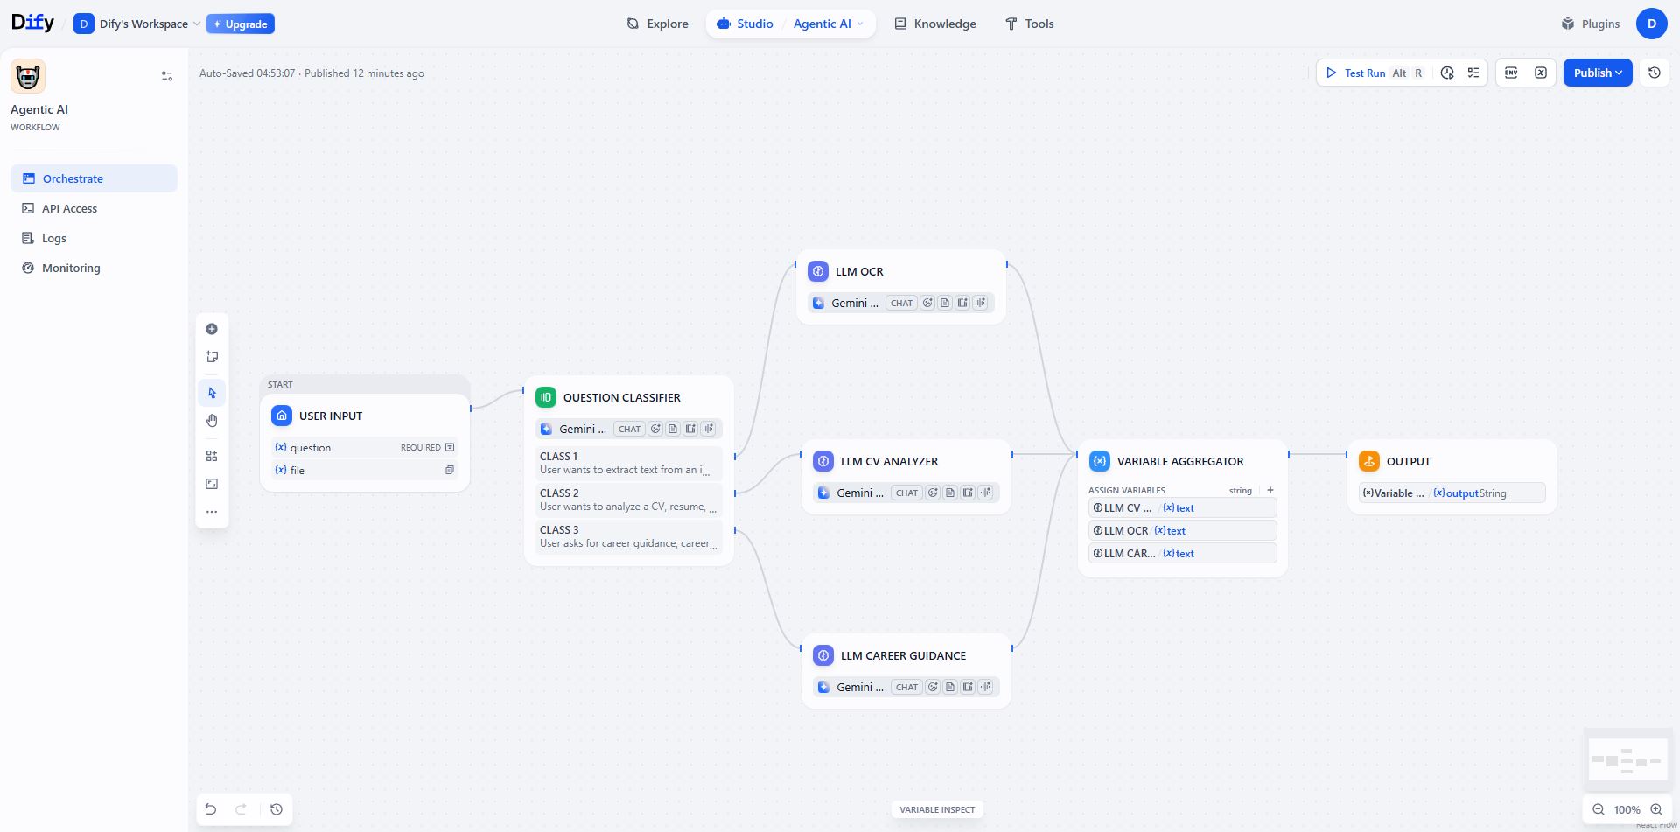The width and height of the screenshot is (1680, 832).
Task: Open the run history icon beside Test Run
Action: point(1447,73)
